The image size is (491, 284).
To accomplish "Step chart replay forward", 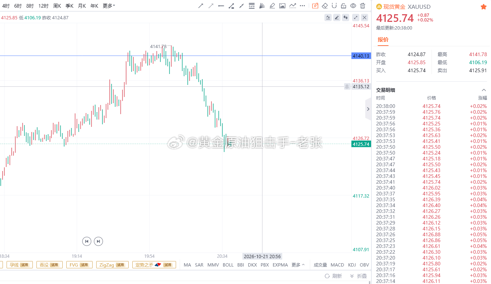I will pos(98,241).
